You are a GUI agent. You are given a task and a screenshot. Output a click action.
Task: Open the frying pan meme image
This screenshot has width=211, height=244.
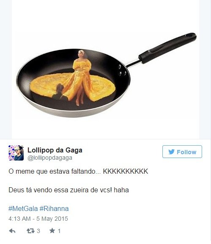[x=105, y=69]
